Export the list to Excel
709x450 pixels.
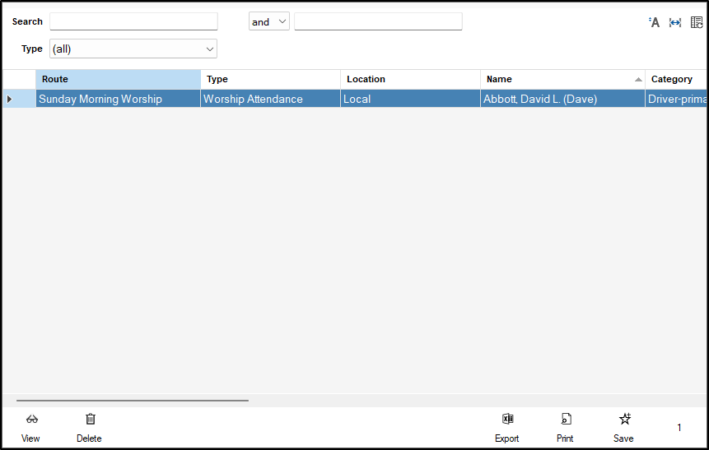[507, 420]
